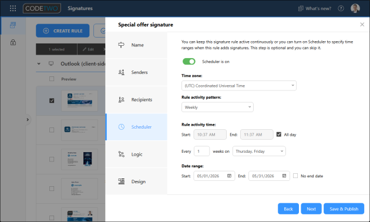Click the Start time field 10:37 AM
Screen dimensions: 370x222
click(210, 134)
